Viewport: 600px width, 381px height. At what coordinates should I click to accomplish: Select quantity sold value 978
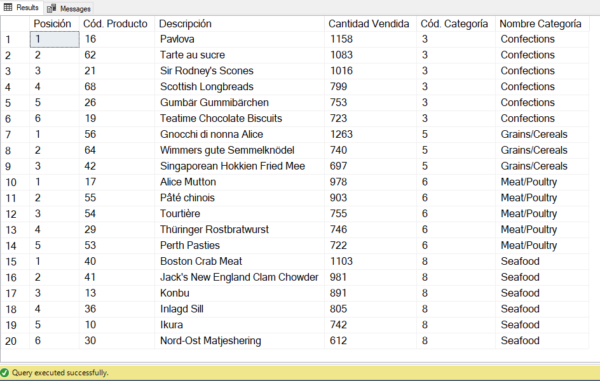coord(371,182)
